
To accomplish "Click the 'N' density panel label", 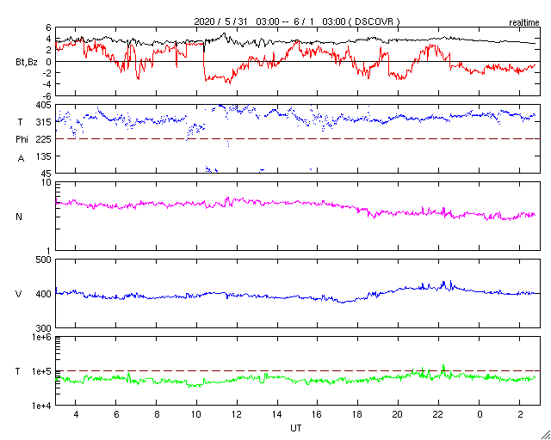I will click(x=19, y=217).
